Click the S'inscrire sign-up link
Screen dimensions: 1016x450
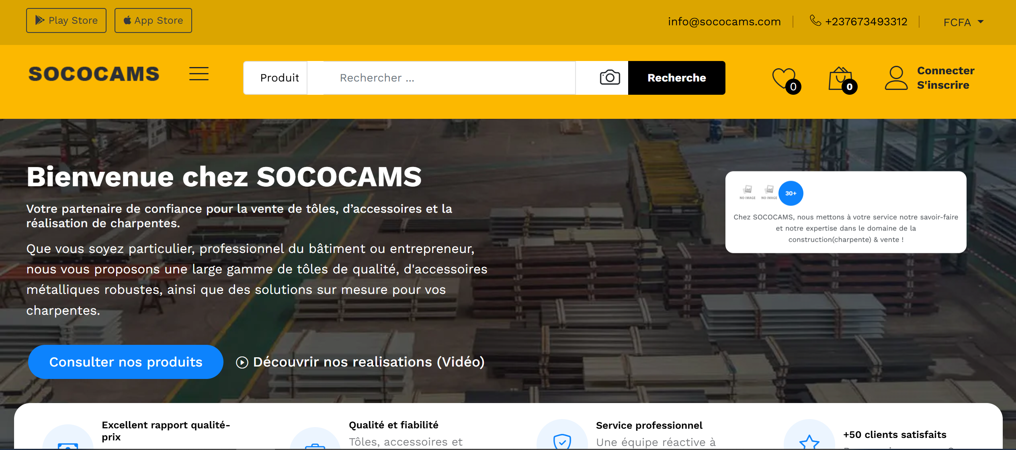943,85
